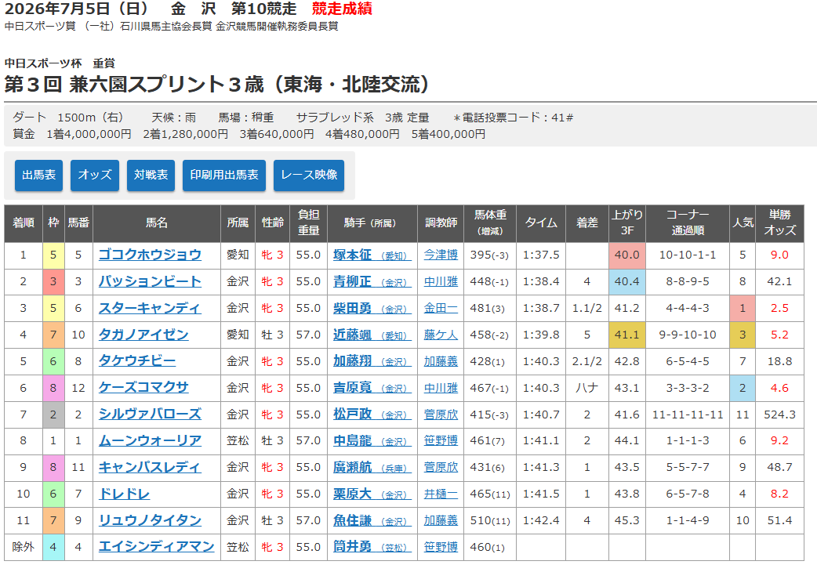Open horse スターキャンディ link
The image size is (817, 572).
pyautogui.click(x=150, y=308)
